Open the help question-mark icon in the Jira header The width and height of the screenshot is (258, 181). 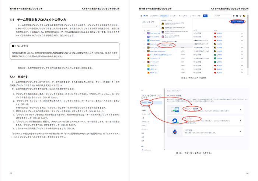237,16
